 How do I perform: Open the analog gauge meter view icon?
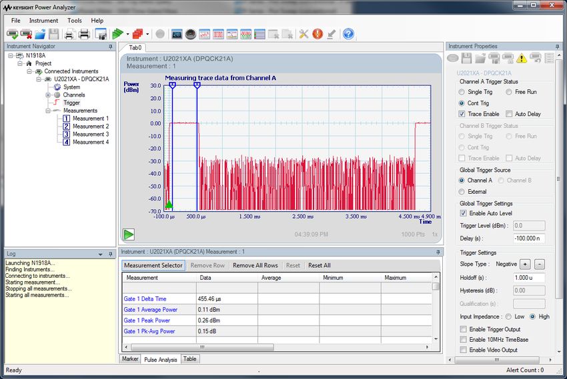click(x=191, y=34)
